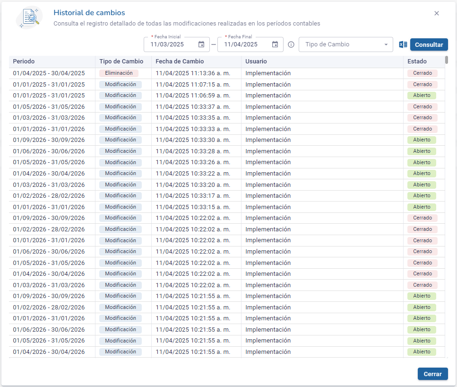
Task: Select period 01/04/2025 - 30/04/2025
Action: pyautogui.click(x=49, y=73)
